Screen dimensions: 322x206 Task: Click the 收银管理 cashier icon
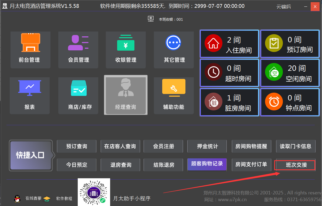coord(126,43)
